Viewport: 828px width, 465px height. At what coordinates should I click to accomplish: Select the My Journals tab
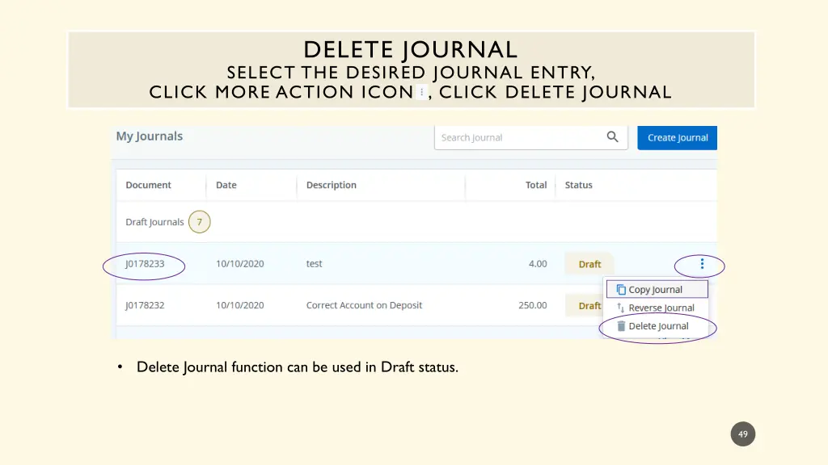149,136
